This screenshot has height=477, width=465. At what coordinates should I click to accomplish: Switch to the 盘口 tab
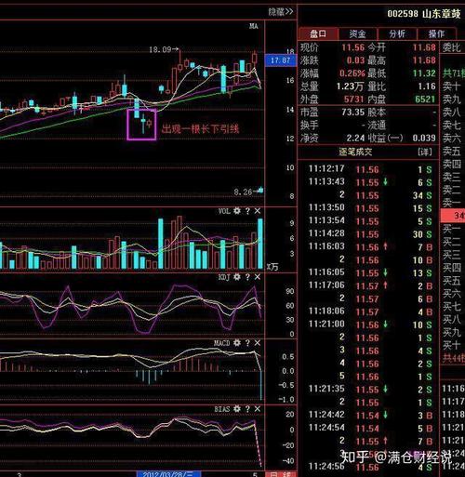(318, 33)
